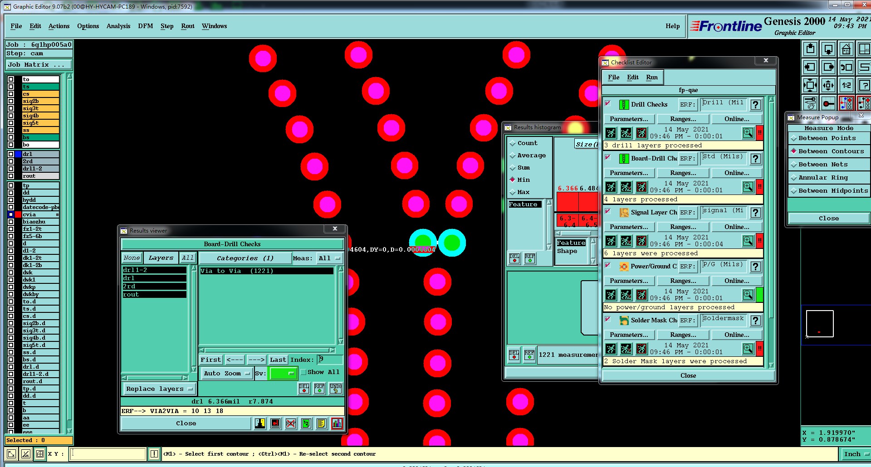Screen dimensions: 871x467
Task: Select the Max radio option
Action: [513, 192]
